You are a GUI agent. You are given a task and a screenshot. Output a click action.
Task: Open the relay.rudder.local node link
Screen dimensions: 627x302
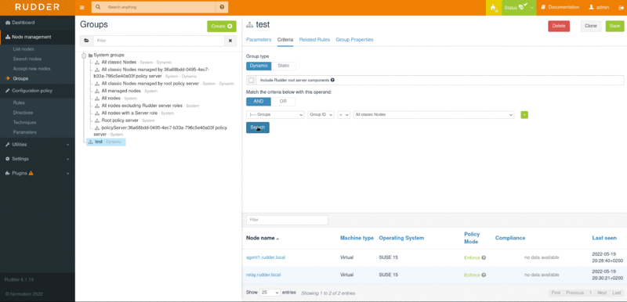[263, 275]
